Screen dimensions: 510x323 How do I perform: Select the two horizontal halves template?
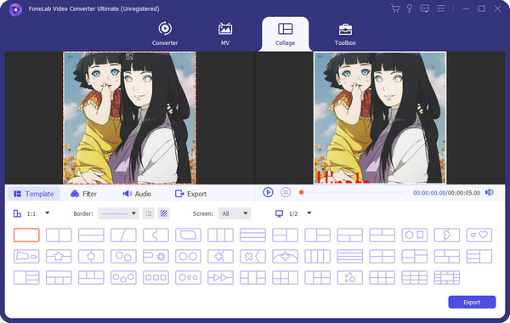tap(91, 235)
